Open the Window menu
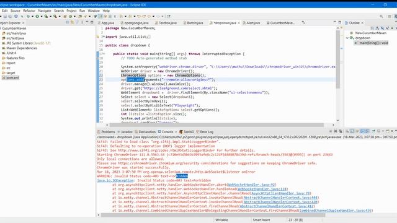 tap(94, 11)
